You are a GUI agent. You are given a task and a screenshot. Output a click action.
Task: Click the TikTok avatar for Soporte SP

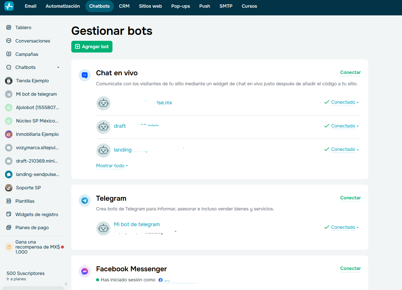pos(9,188)
